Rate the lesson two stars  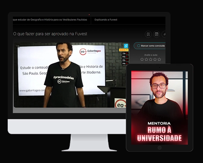pos(146,59)
